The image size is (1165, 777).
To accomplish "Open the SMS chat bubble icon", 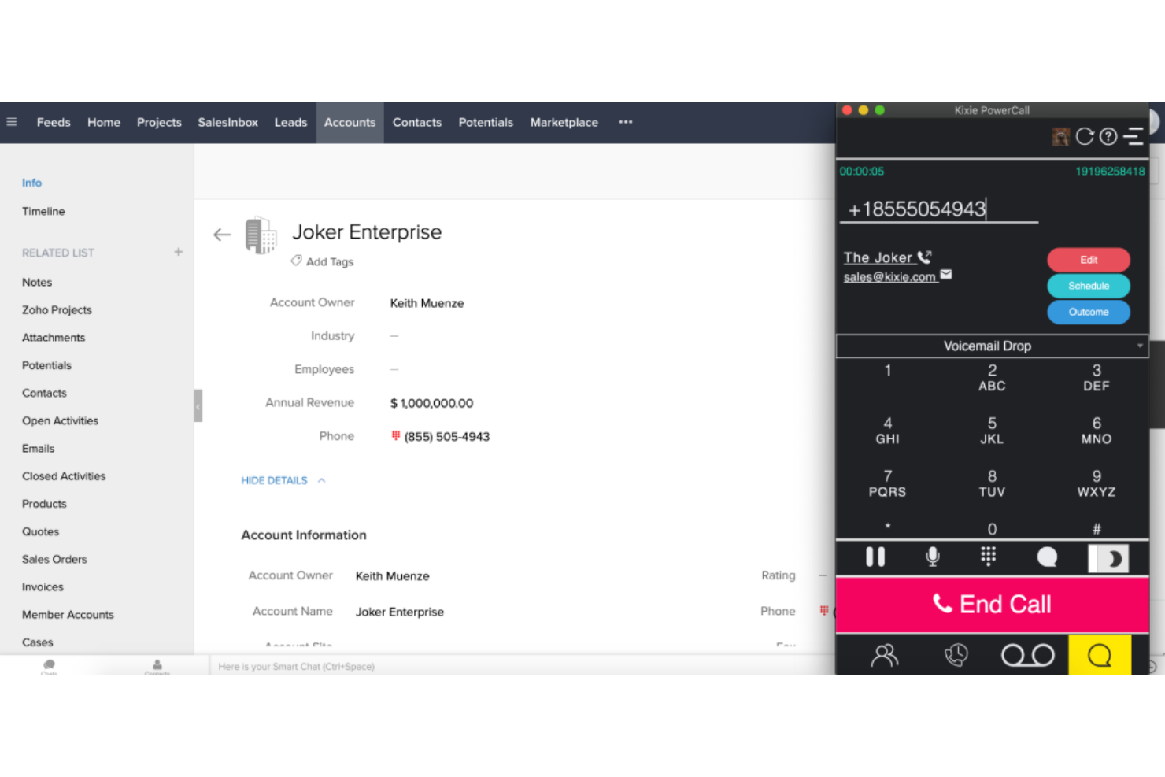I will 1047,557.
